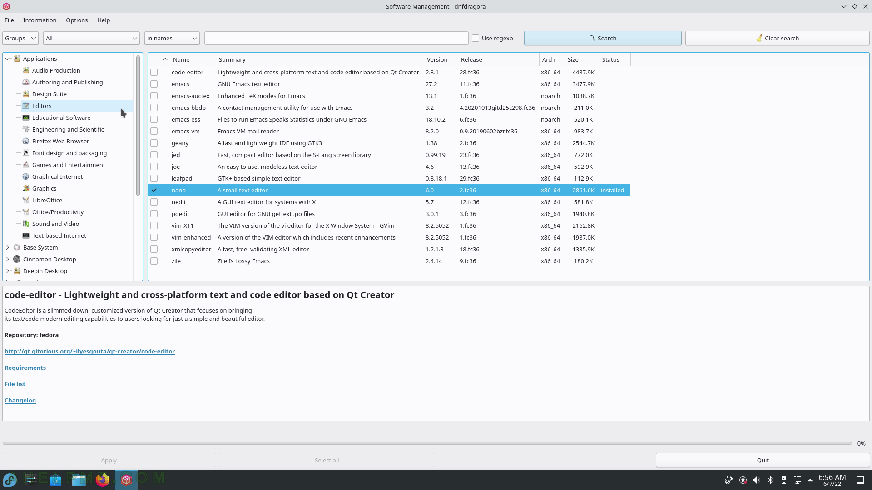
Task: Check the leafpad package checkbox
Action: (154, 178)
